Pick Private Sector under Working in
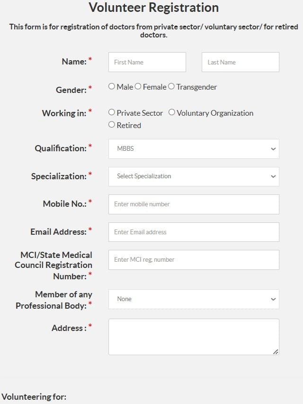This screenshot has width=303, height=404. pos(112,113)
